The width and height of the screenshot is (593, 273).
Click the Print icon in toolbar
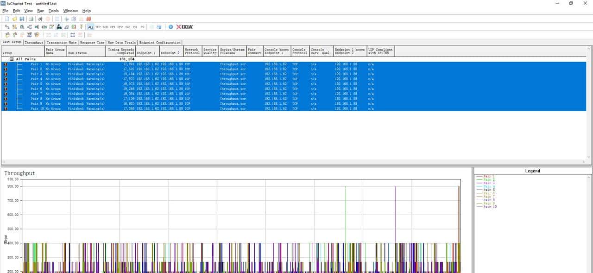pos(31,19)
